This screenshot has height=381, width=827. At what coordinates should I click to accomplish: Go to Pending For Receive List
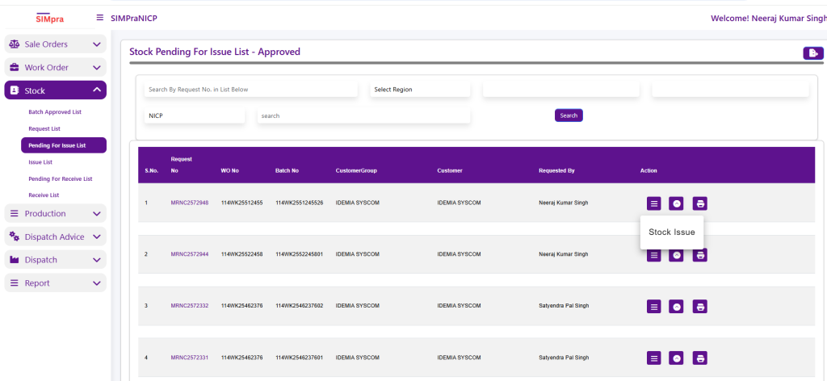(x=60, y=178)
